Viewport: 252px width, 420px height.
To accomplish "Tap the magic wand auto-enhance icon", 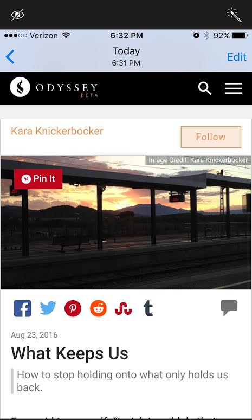I will pos(234,15).
